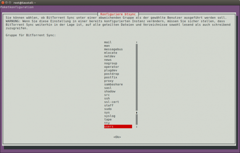240x153 pixels.
Task: Click the highlighted users group entry
Action: click(x=118, y=126)
